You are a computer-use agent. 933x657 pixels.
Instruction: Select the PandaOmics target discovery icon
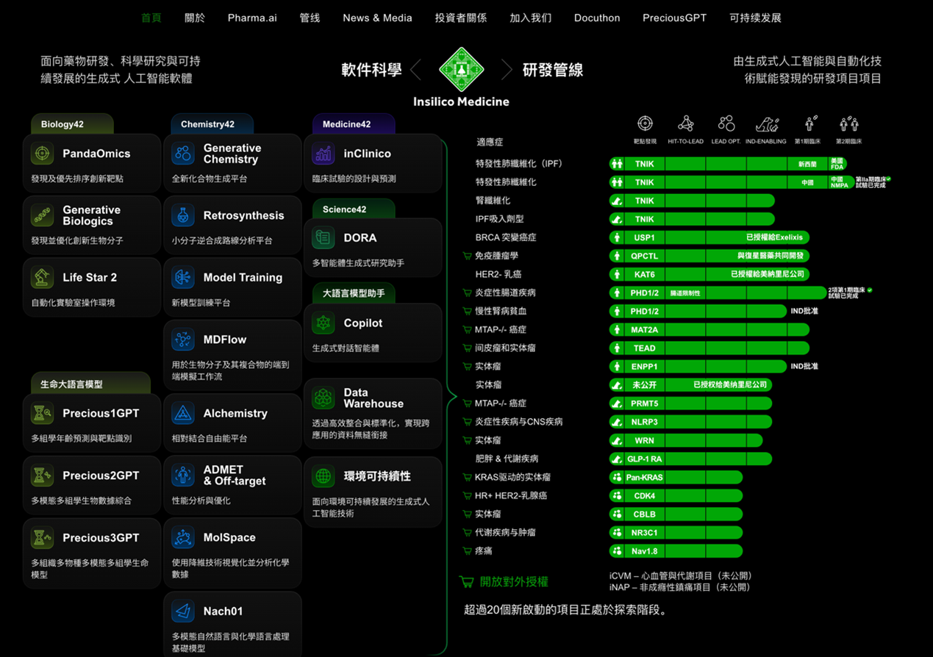[43, 154]
